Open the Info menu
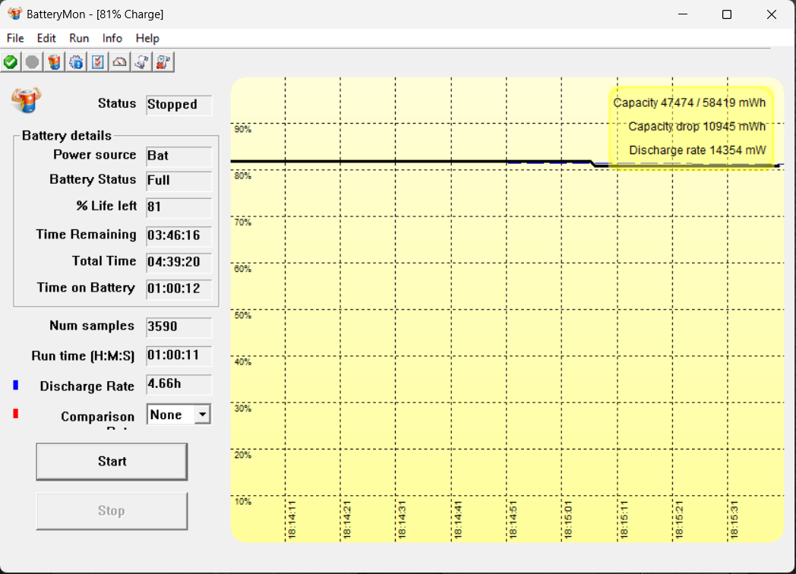 [112, 38]
